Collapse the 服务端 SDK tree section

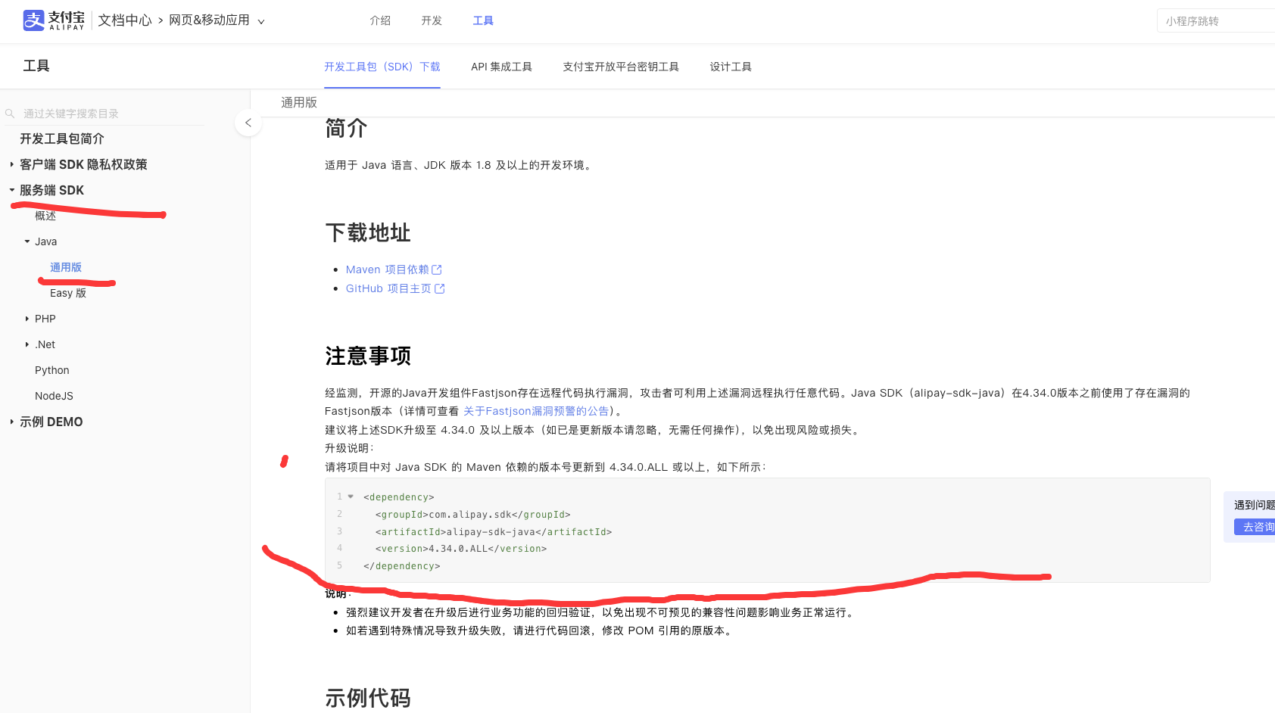tap(11, 190)
